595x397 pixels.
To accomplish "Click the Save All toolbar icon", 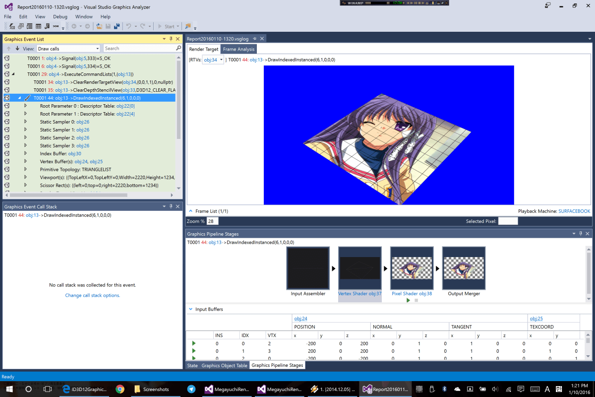I will click(117, 26).
